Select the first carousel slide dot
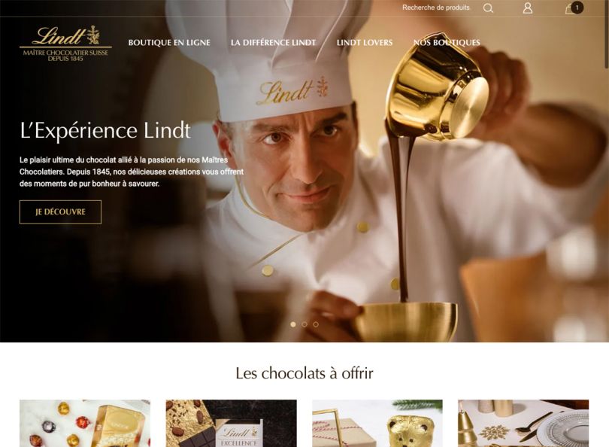Viewport: 609px width, 447px height. click(293, 324)
